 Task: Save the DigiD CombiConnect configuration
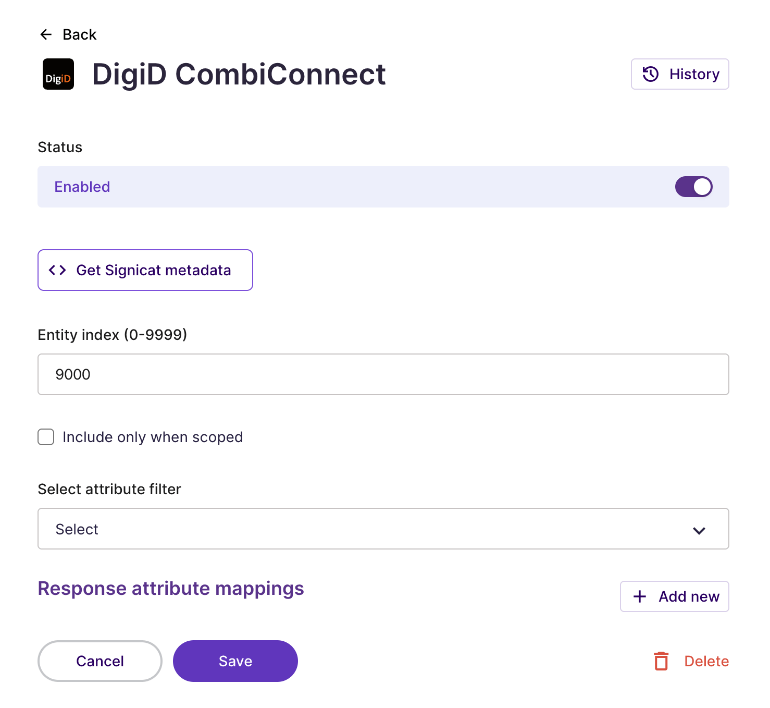(x=235, y=661)
